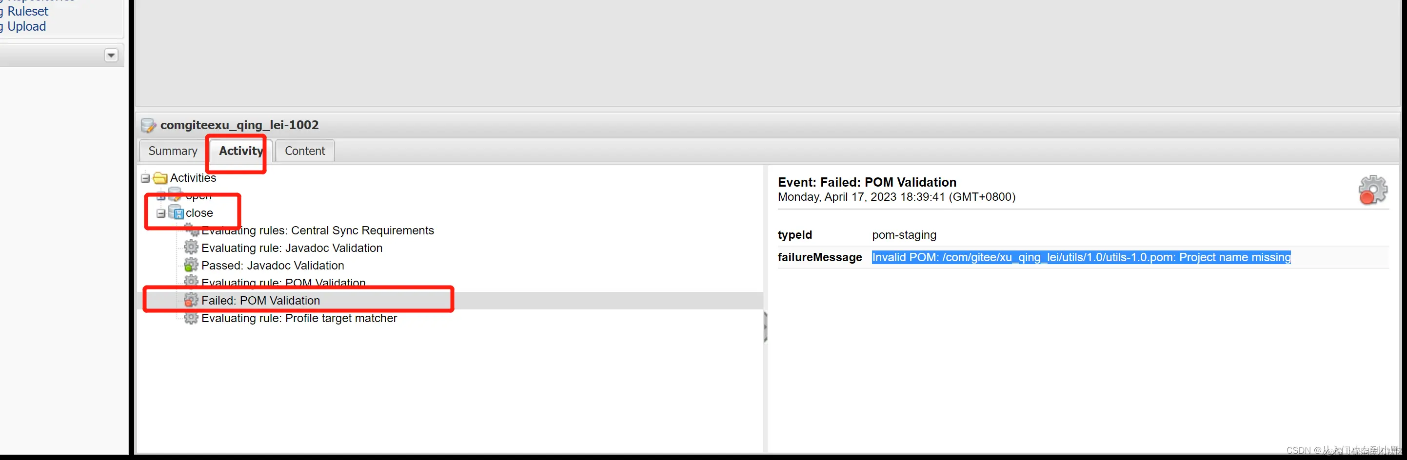Click the staging repository icon beside comgiteexu_qing_lei-1002
This screenshot has height=460, width=1407.
pos(148,125)
